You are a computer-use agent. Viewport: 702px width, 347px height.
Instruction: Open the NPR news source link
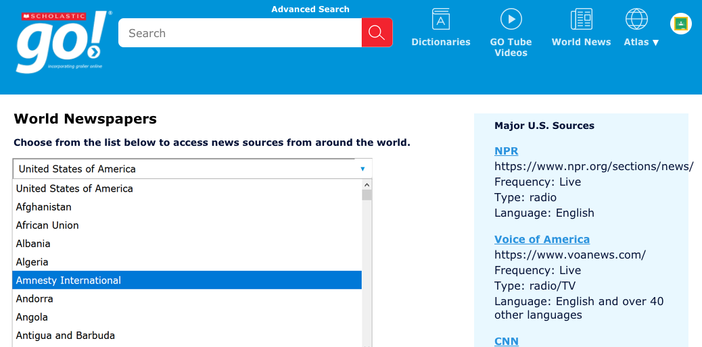coord(506,151)
